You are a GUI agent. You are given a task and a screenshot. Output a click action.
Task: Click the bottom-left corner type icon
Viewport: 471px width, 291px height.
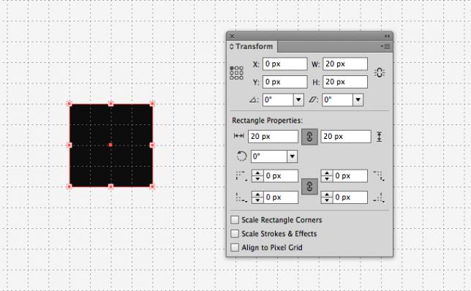tap(241, 197)
